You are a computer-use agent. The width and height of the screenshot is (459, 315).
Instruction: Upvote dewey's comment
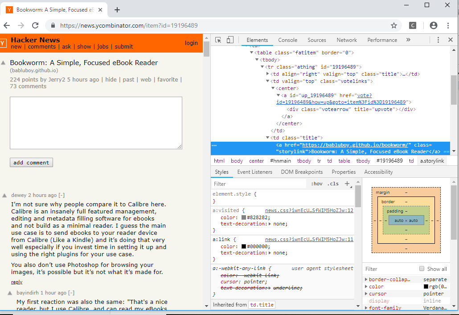click(4, 196)
